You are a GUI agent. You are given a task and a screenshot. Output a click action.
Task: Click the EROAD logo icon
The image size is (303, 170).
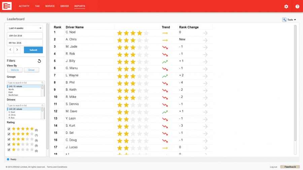(x=7, y=6)
